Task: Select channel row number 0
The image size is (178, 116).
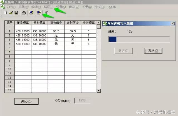Action: (9, 27)
